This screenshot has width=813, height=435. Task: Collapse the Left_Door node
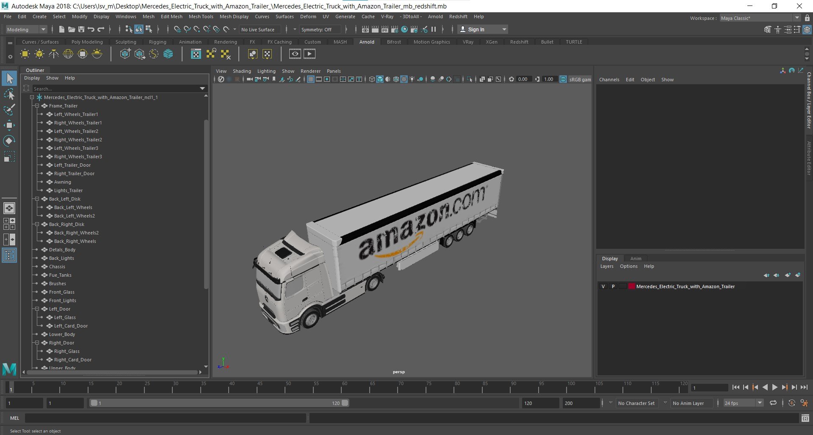pyautogui.click(x=37, y=309)
